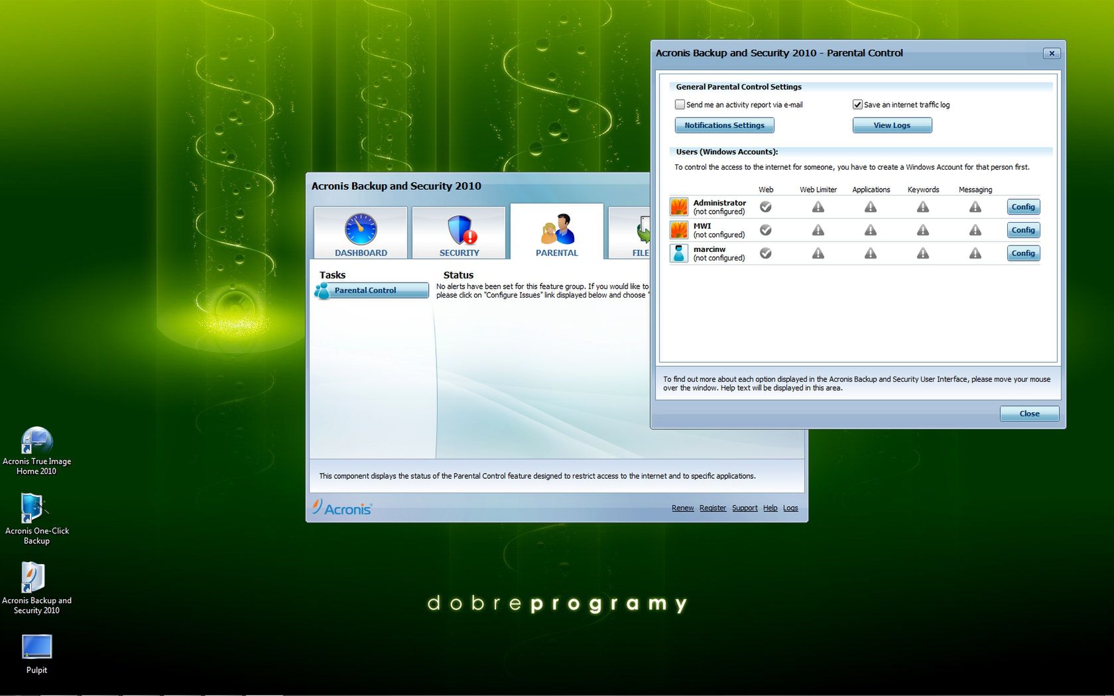
Task: Click Administrator's Web status checkmark icon
Action: click(x=766, y=207)
